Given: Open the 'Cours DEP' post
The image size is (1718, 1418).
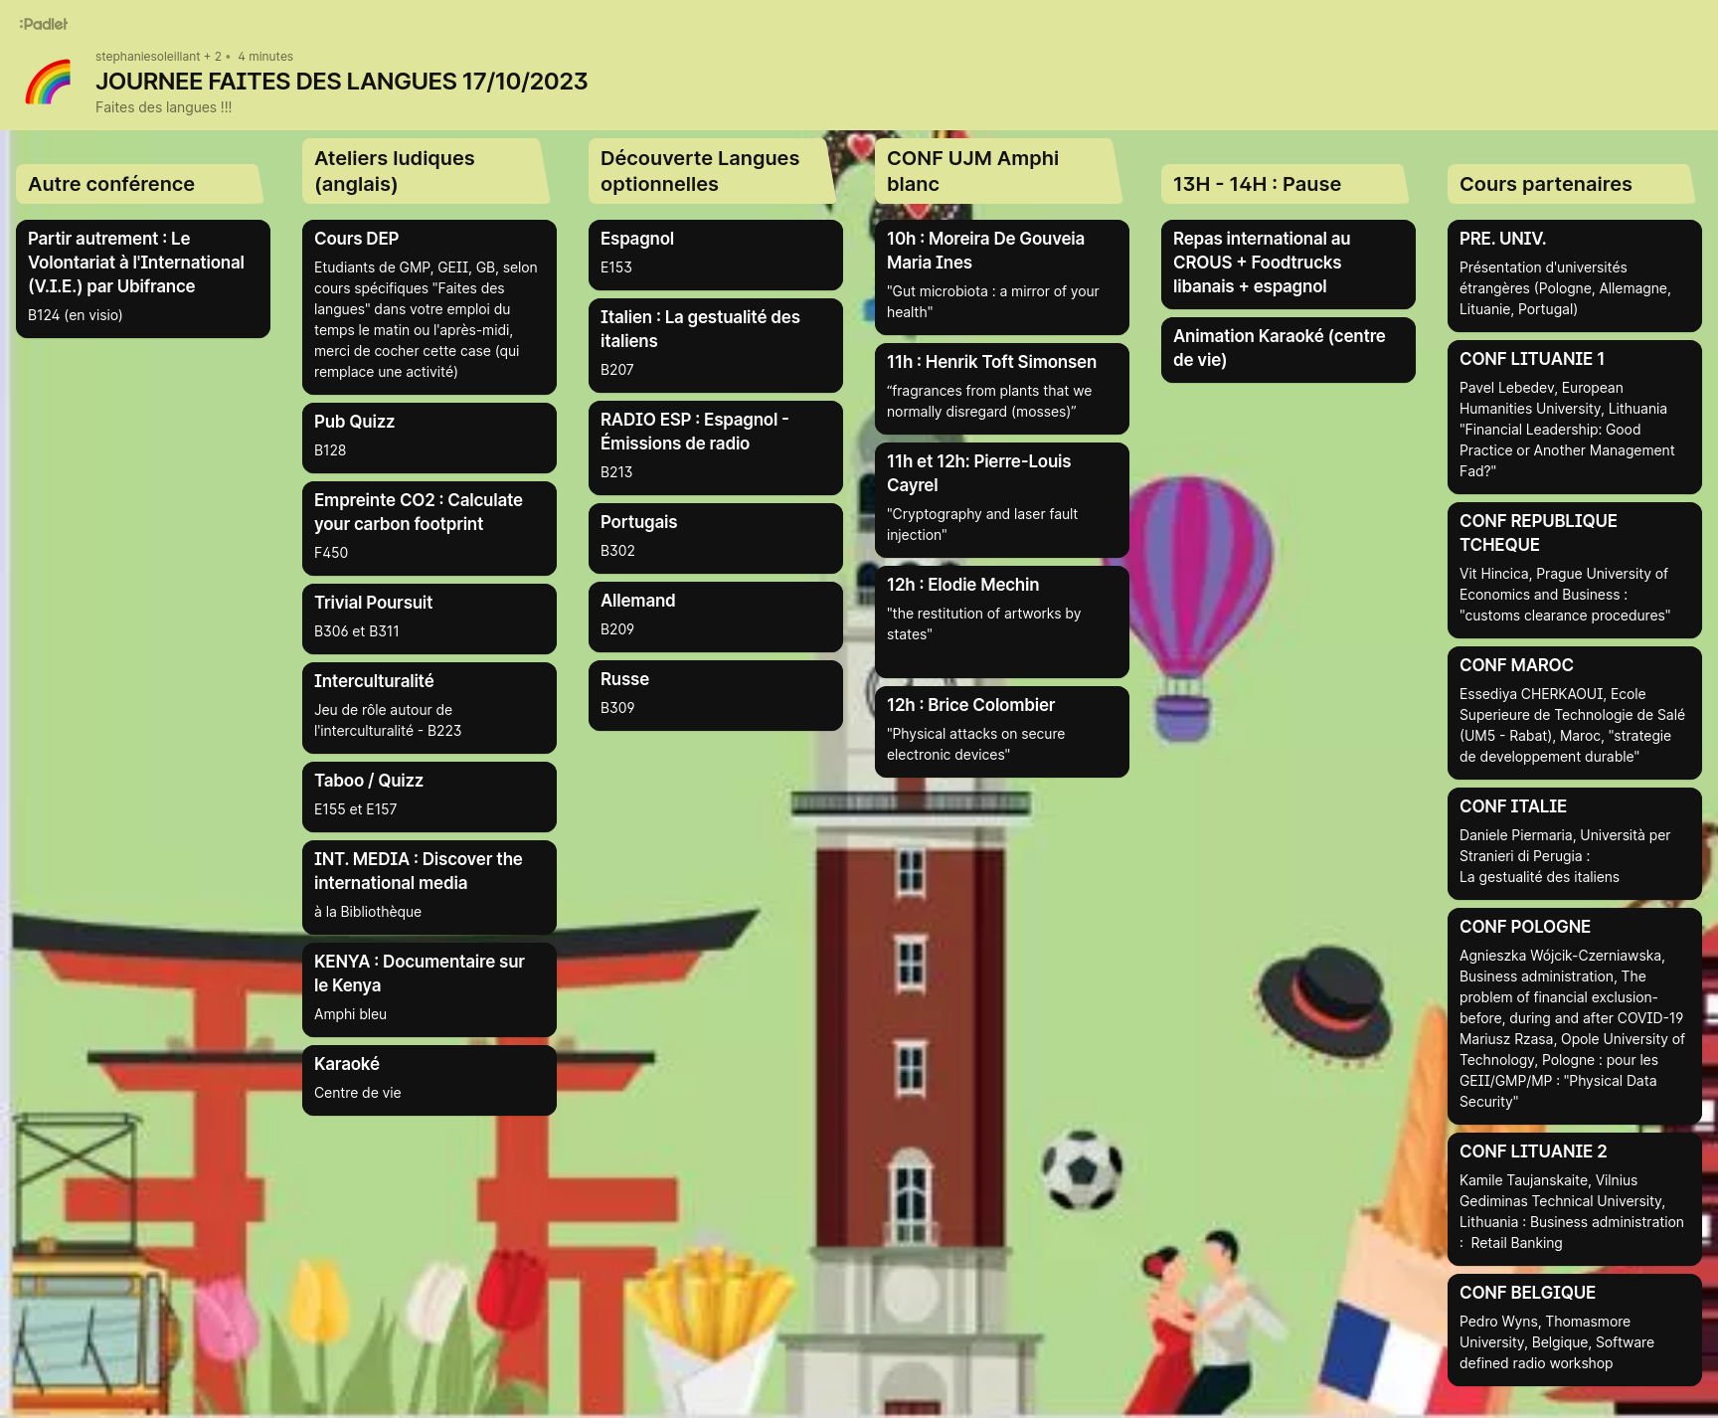Looking at the screenshot, I should [x=429, y=307].
